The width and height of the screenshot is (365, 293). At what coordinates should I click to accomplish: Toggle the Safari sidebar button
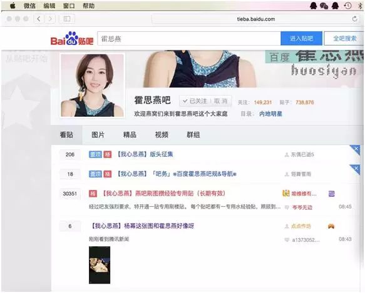67,19
